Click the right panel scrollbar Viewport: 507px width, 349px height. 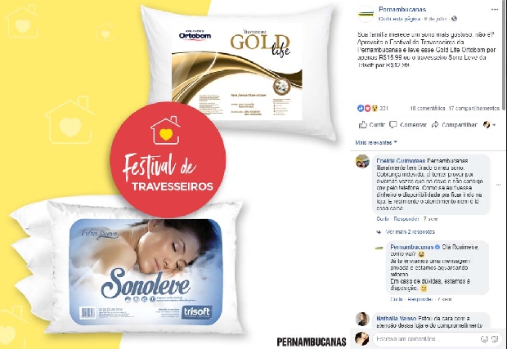(x=505, y=55)
